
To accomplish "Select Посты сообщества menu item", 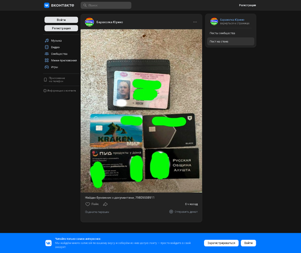I will (x=231, y=33).
